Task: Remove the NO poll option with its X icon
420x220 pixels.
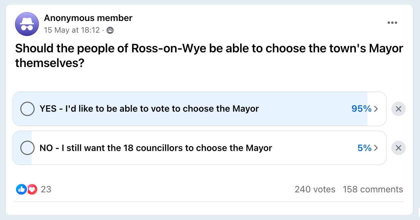Action: [x=398, y=148]
